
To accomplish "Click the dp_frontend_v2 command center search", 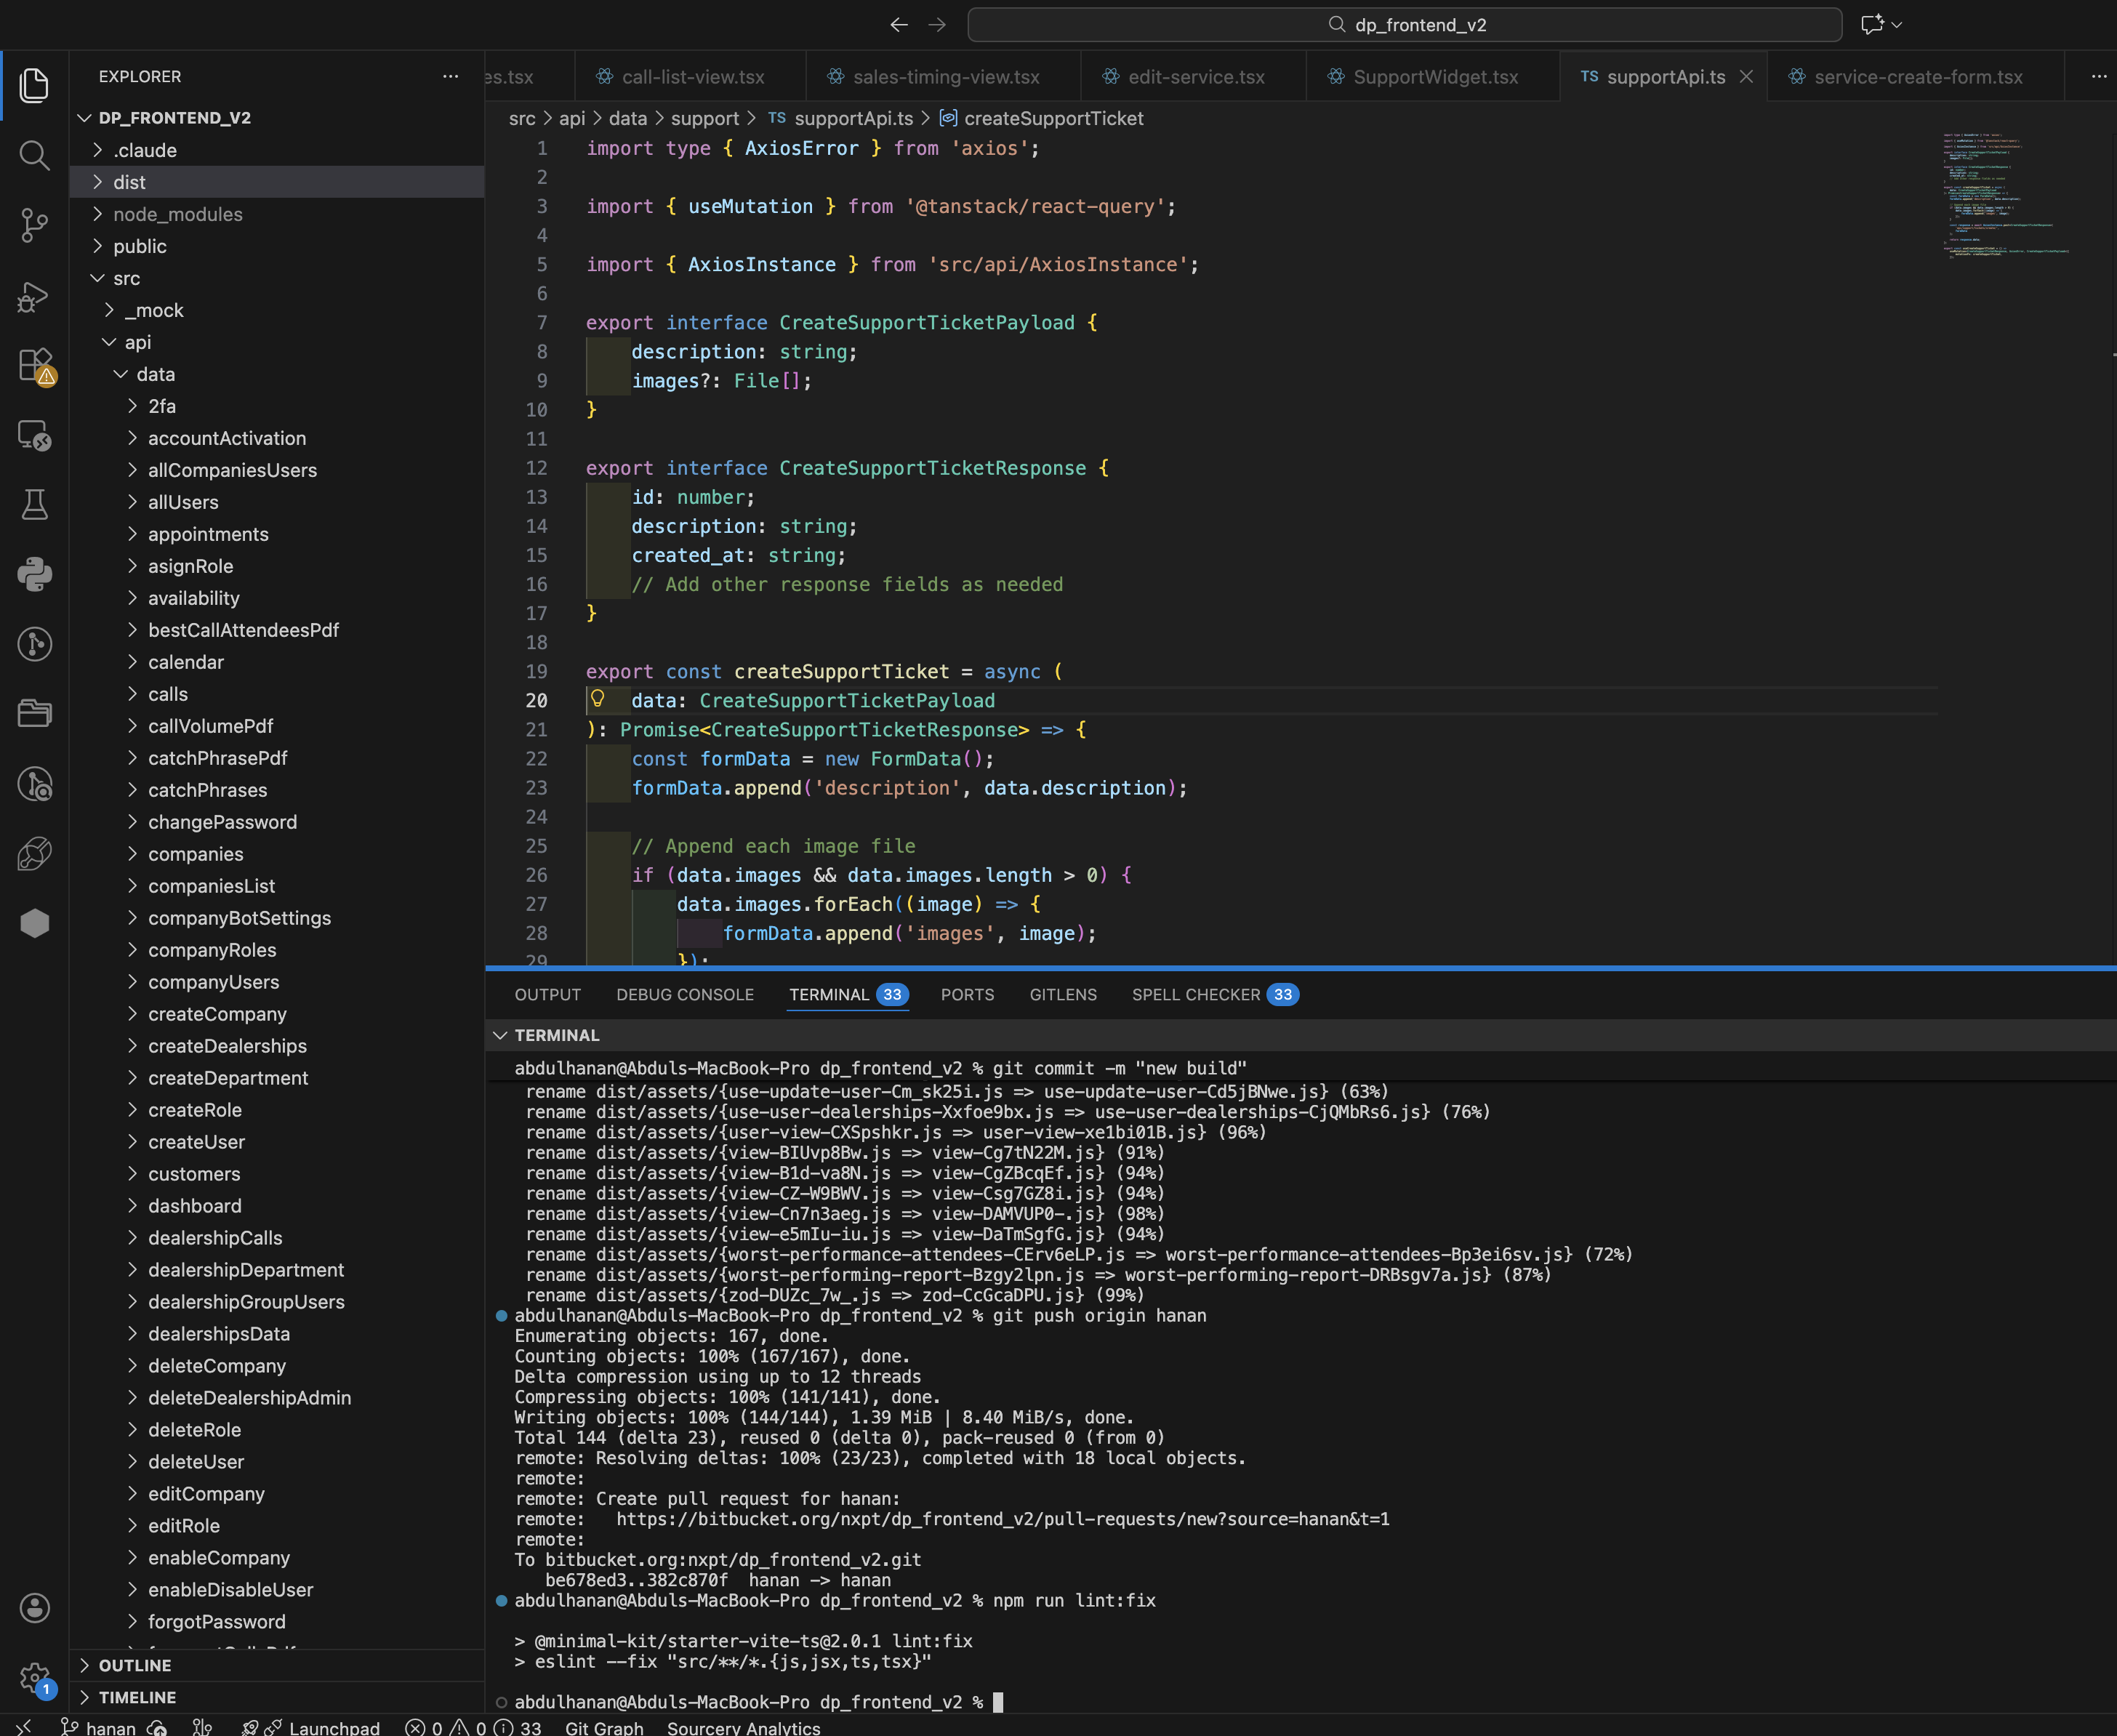I will [x=1404, y=25].
